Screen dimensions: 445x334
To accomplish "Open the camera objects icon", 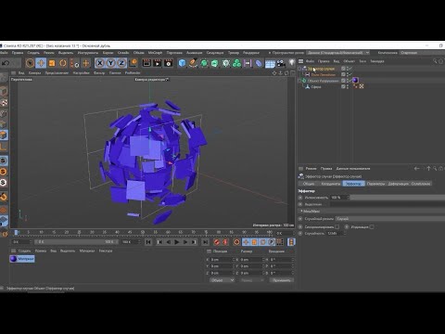I will pos(281,63).
